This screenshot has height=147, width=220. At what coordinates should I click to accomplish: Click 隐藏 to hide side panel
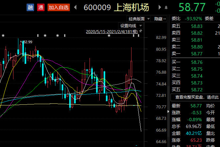coord(160,19)
